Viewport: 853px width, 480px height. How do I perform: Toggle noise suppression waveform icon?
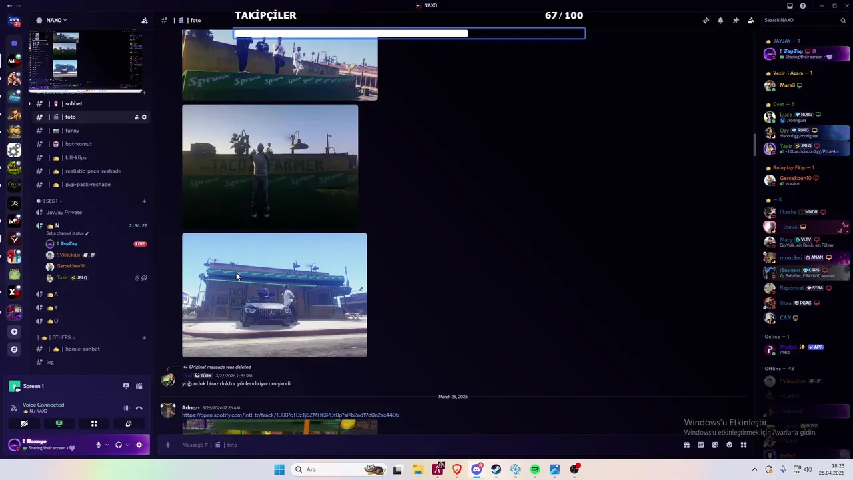(x=126, y=408)
